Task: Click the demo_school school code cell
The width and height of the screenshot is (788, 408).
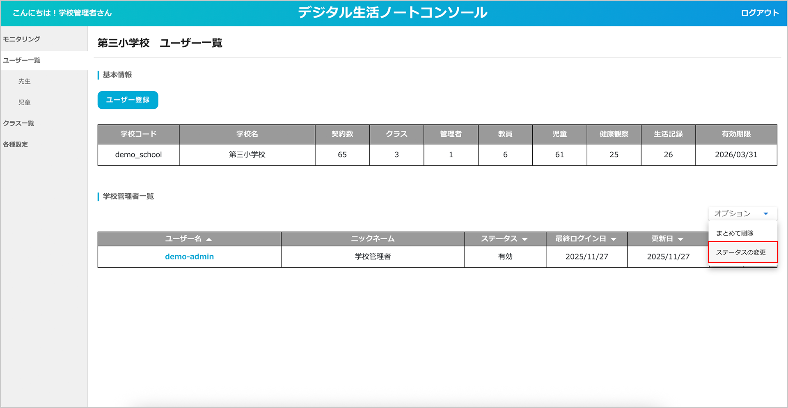Action: click(x=138, y=155)
